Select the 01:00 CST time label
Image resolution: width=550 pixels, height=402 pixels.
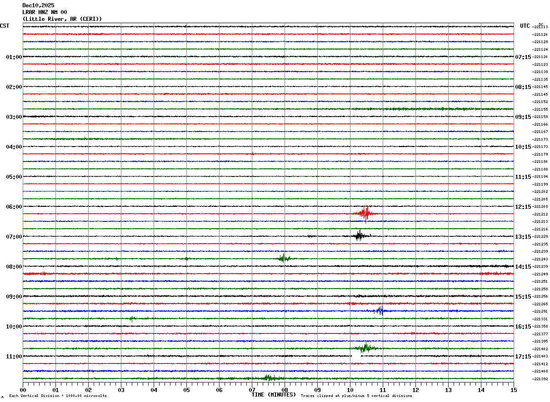click(x=14, y=57)
